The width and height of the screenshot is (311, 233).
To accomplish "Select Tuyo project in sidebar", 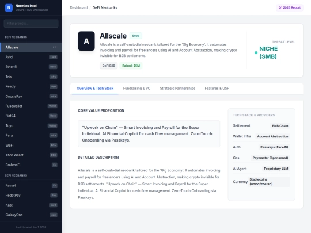I will [x=31, y=125].
